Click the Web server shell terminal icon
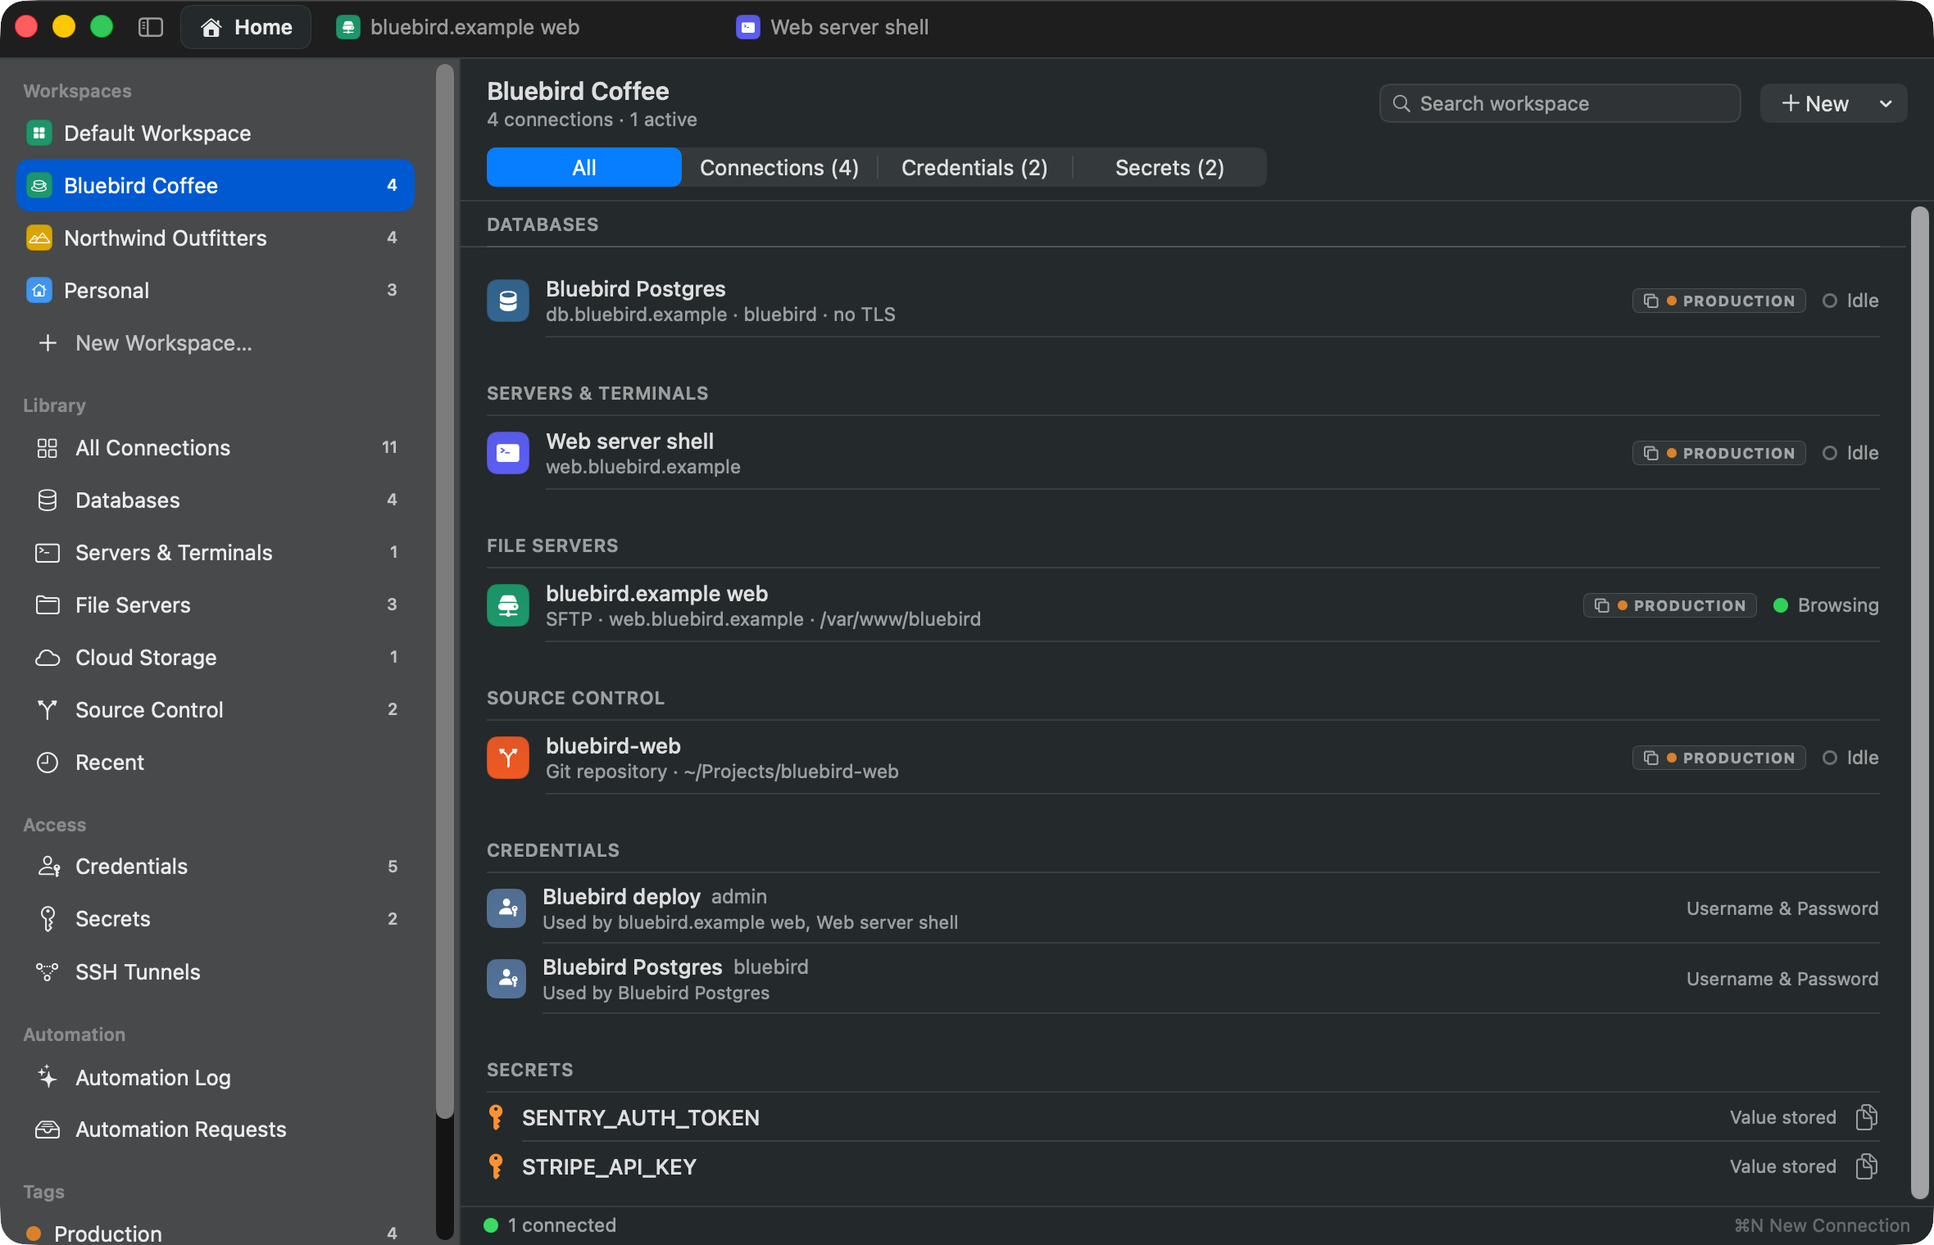1934x1245 pixels. [x=508, y=453]
